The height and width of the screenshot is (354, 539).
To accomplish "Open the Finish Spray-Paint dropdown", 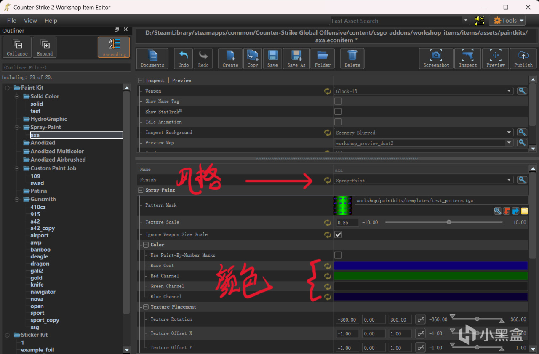I will 424,180.
